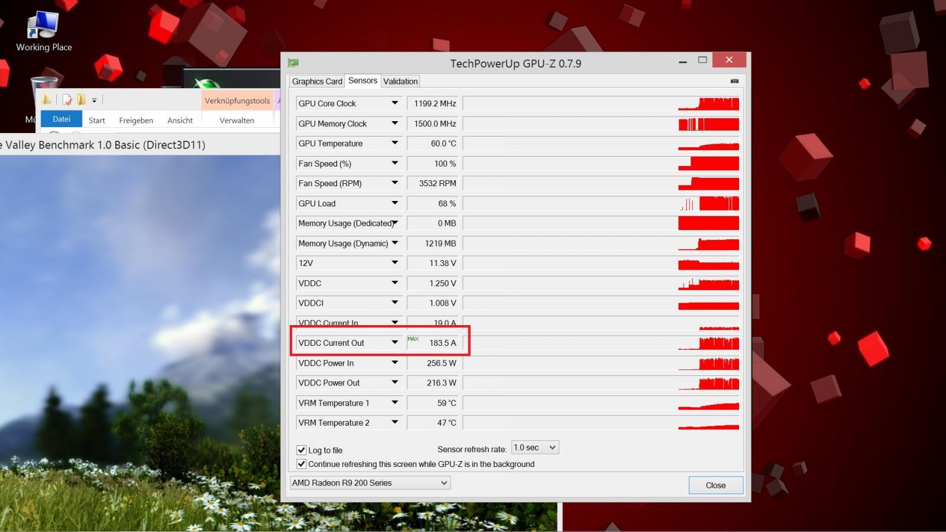Screen dimensions: 946x532
Task: Open the GPU Memory Clock sensor dropdown
Action: point(395,124)
